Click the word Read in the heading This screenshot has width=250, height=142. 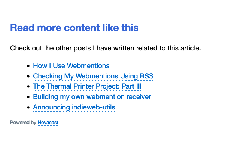point(22,28)
